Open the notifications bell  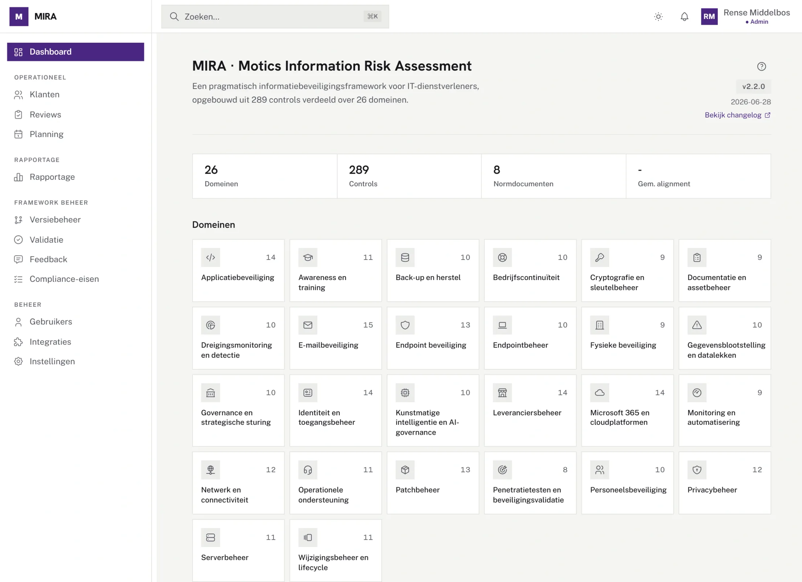pyautogui.click(x=684, y=16)
